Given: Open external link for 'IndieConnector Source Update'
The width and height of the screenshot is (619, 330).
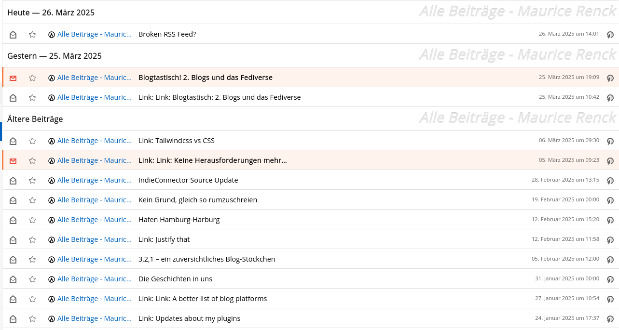Looking at the screenshot, I should (610, 180).
